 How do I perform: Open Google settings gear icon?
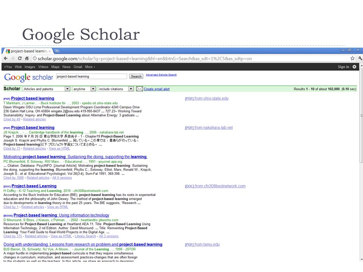[354, 66]
